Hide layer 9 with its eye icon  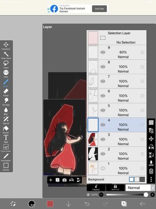point(103,52)
